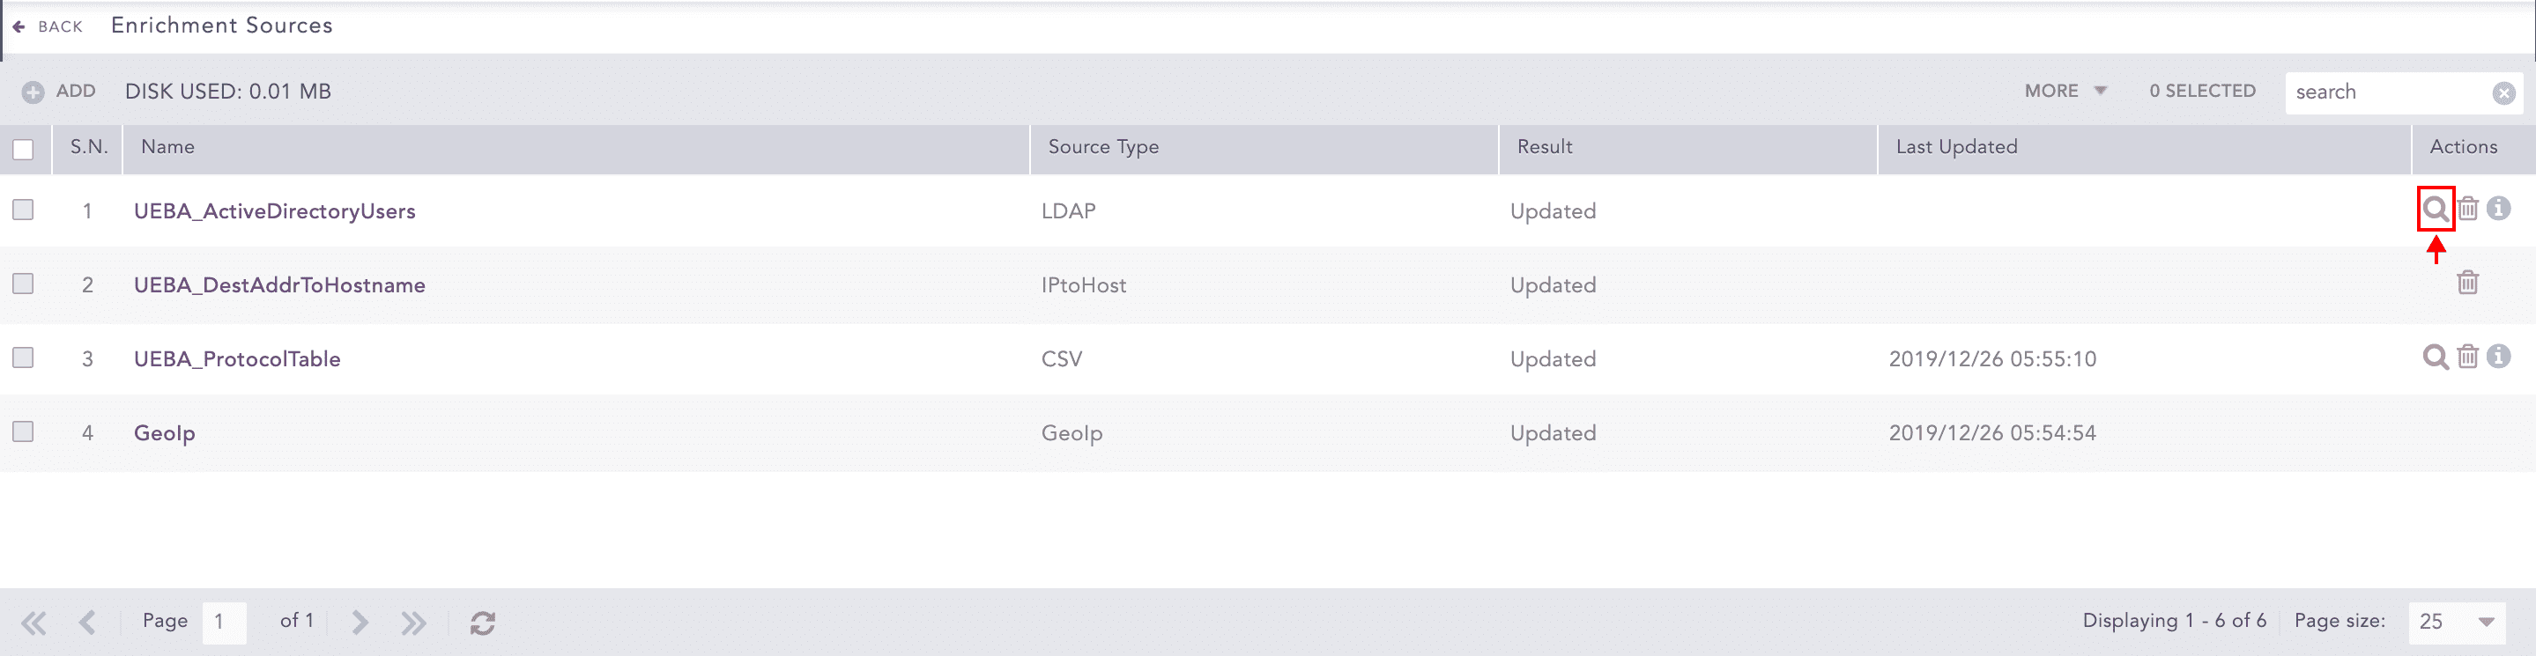Open the MORE dropdown menu
2536x656 pixels.
click(2065, 90)
